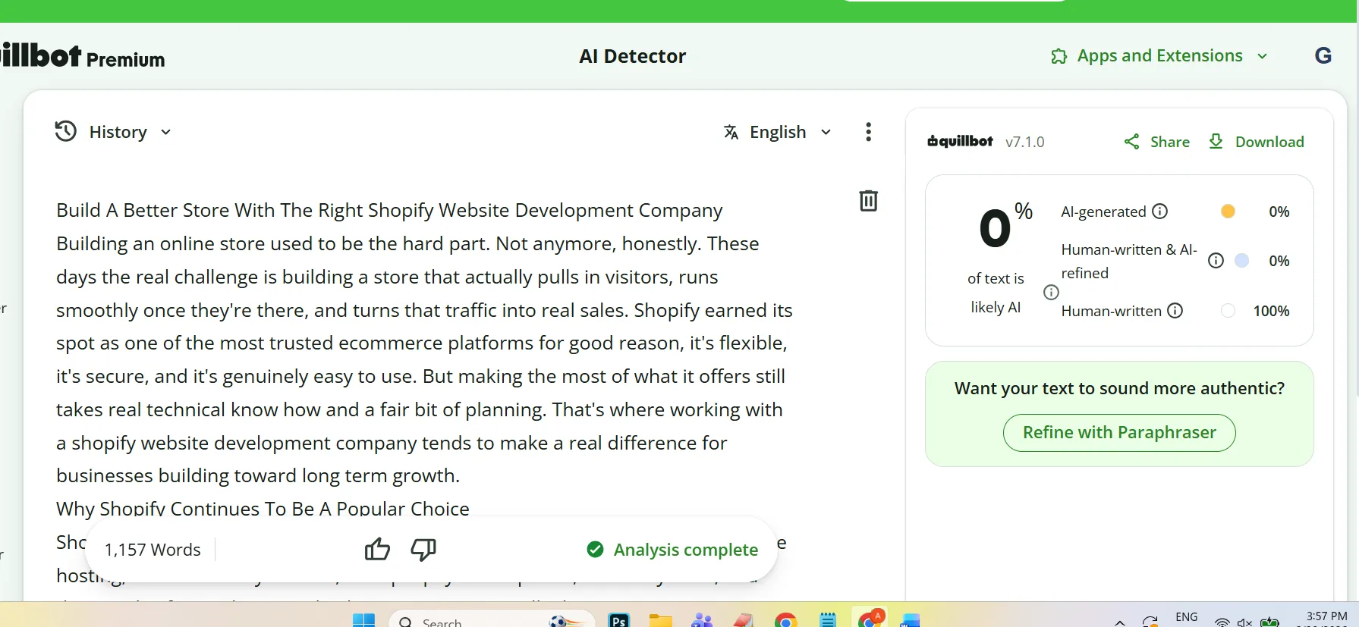Click Refine with Paraphraser button
Screen dimensions: 1359x627
click(x=1119, y=432)
